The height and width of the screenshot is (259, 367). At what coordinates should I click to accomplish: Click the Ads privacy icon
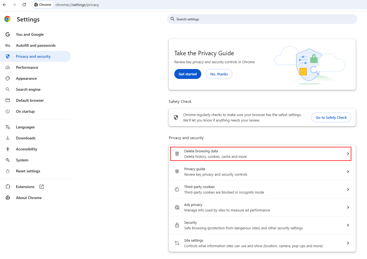coord(177,207)
